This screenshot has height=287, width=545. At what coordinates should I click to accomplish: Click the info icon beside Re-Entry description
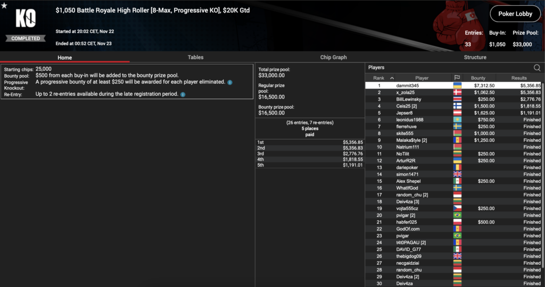point(183,94)
